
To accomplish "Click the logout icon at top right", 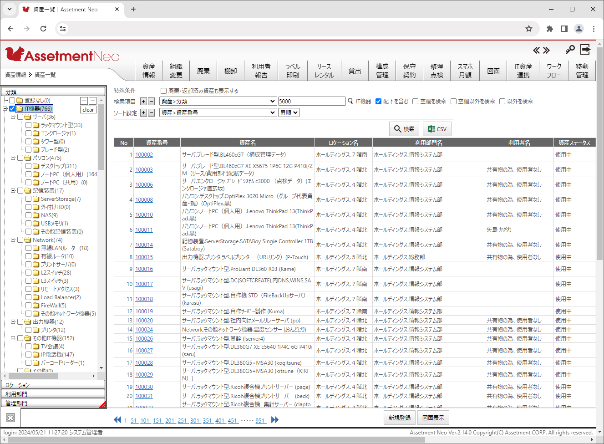I will (x=585, y=50).
